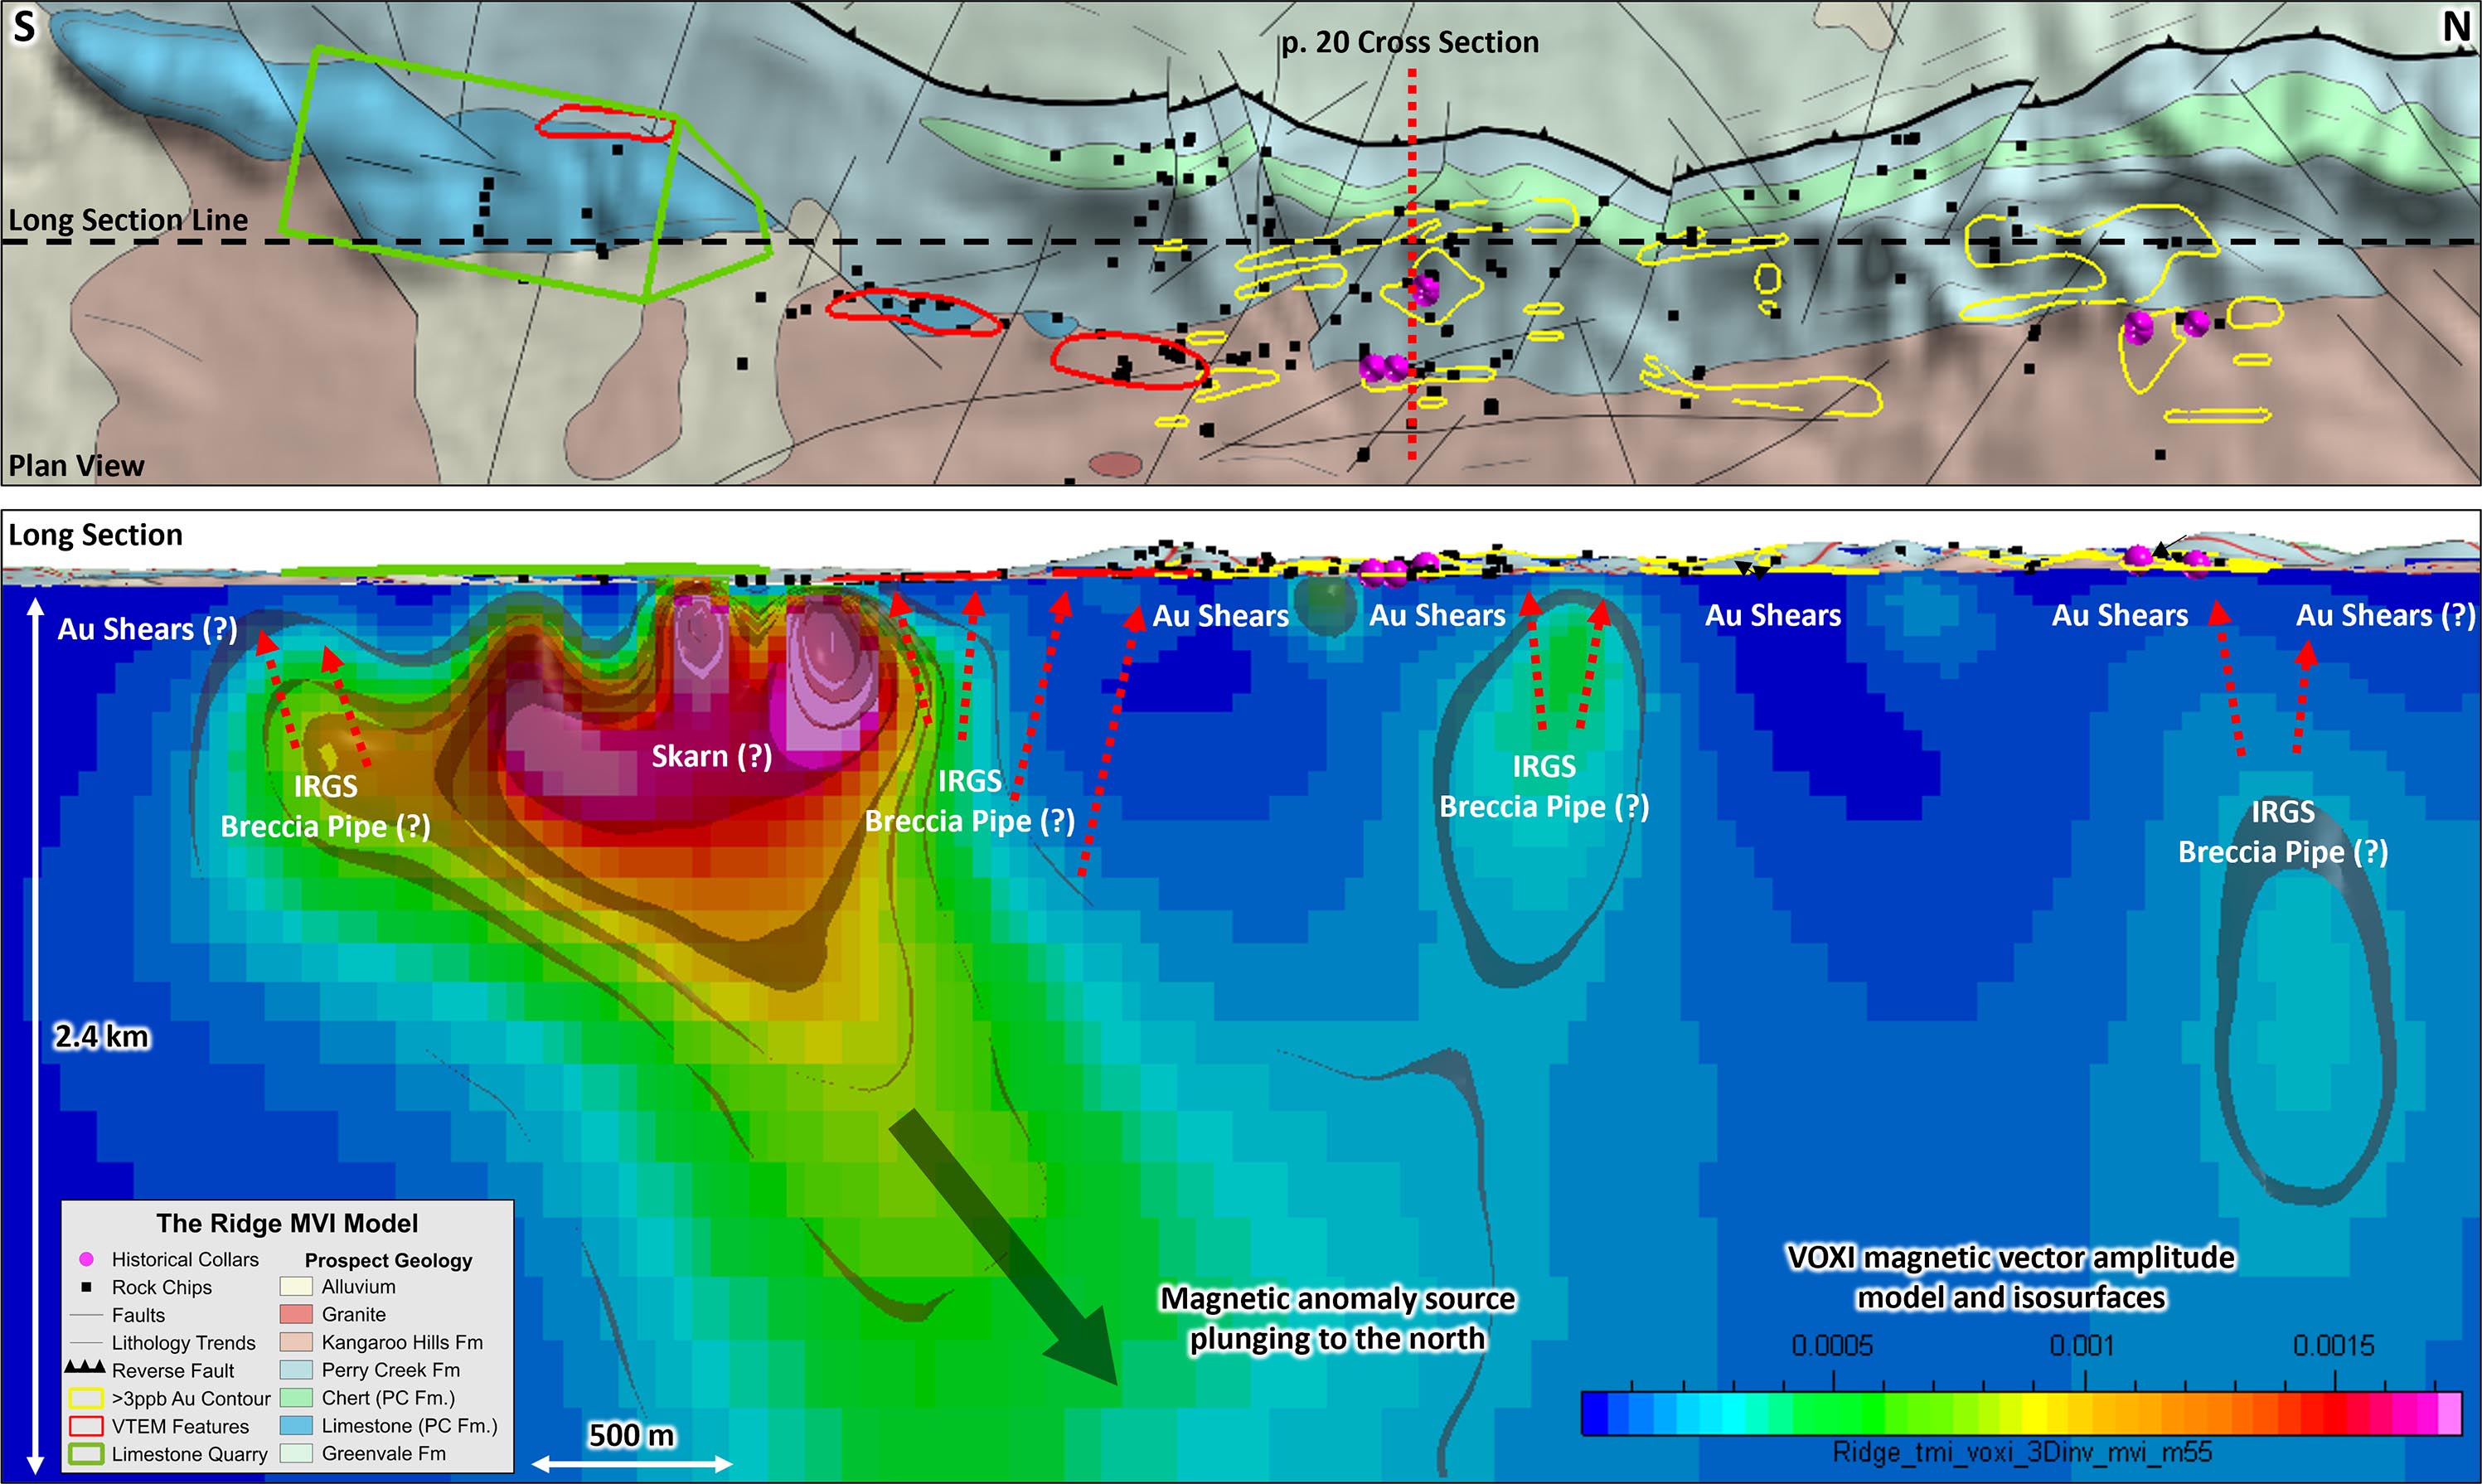The image size is (2482, 1484).
Task: Click the 0.001 tick label on the color scale
Action: 2082,1346
